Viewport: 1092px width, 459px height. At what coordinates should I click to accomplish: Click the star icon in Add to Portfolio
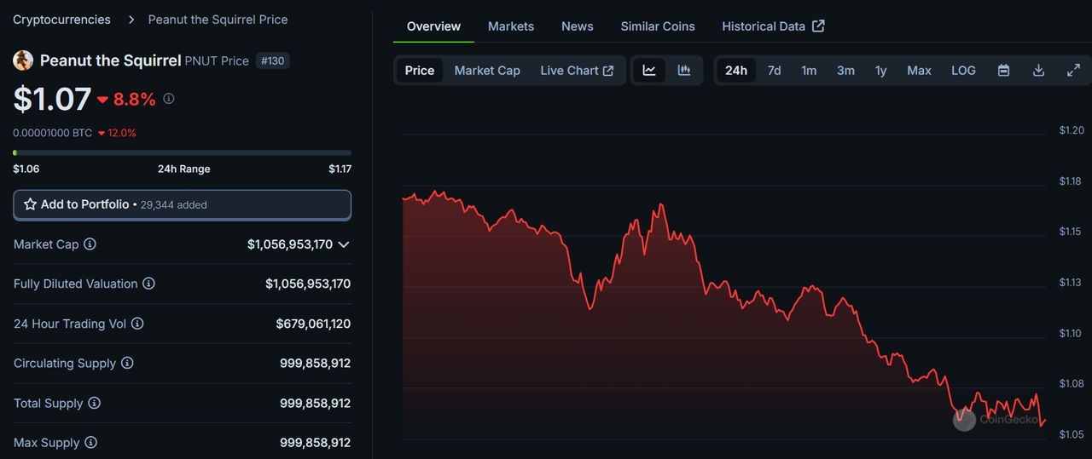click(x=30, y=204)
